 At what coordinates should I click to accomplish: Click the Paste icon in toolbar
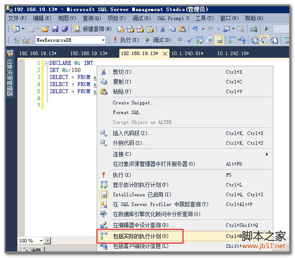coord(182,29)
